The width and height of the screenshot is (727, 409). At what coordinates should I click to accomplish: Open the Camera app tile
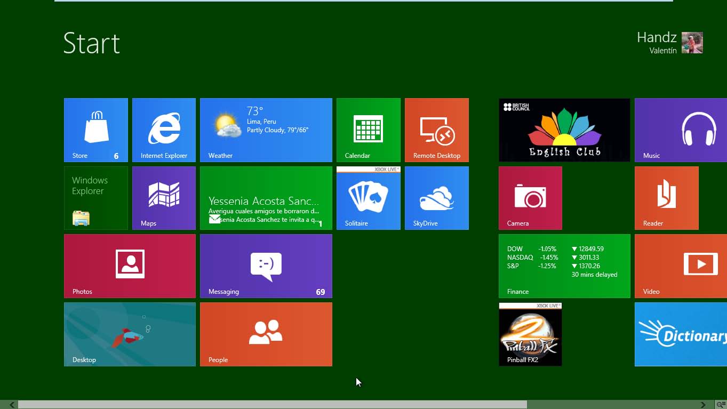(530, 198)
